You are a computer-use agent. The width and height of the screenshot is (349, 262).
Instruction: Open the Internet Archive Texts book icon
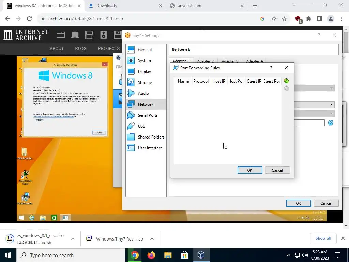[x=75, y=35]
